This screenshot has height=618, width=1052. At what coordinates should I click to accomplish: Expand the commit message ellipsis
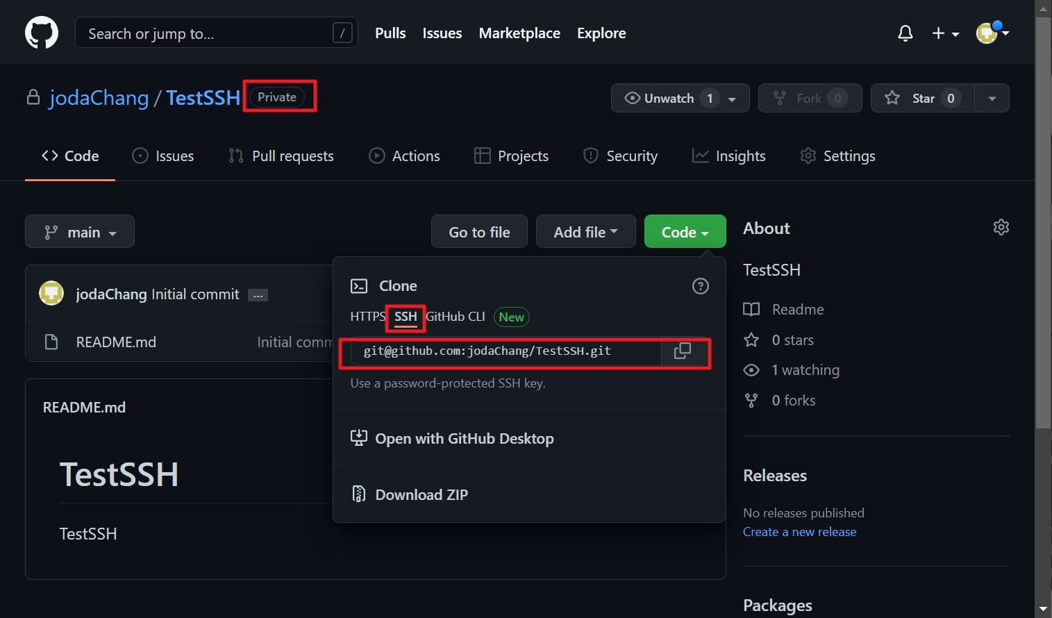pyautogui.click(x=258, y=295)
